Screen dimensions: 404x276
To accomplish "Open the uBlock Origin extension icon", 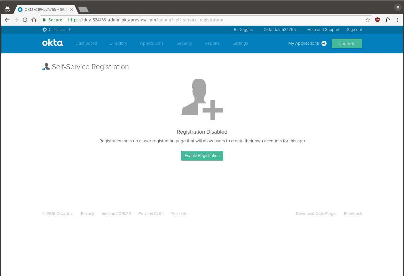I will pyautogui.click(x=377, y=20).
